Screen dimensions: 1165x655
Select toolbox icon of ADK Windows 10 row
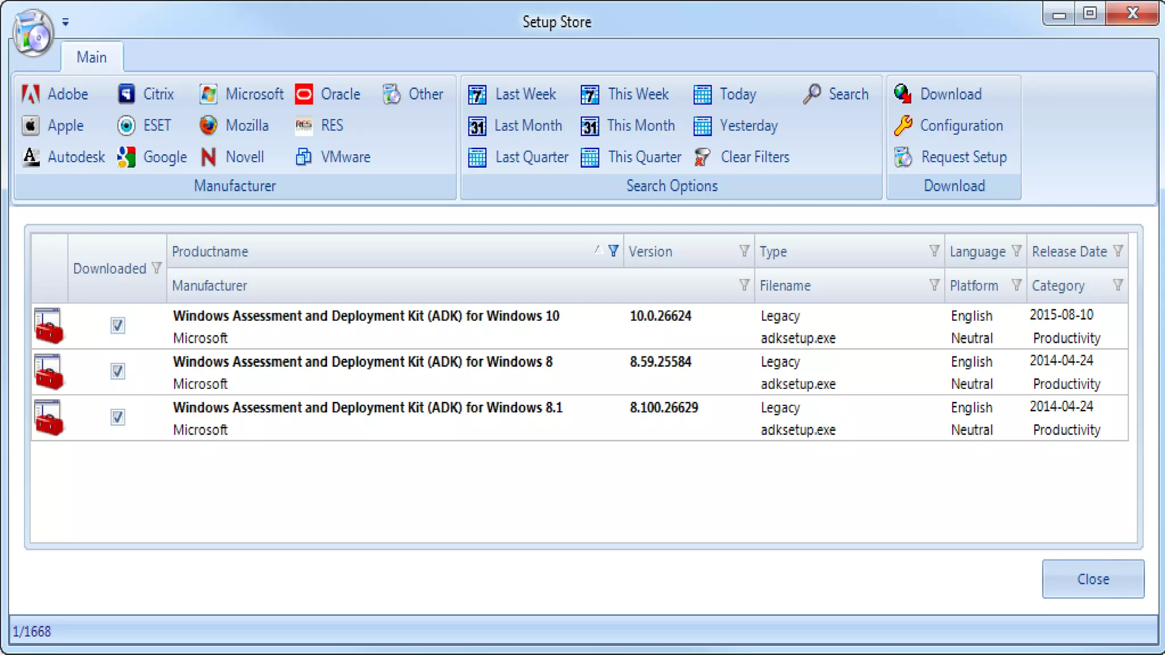coord(49,326)
